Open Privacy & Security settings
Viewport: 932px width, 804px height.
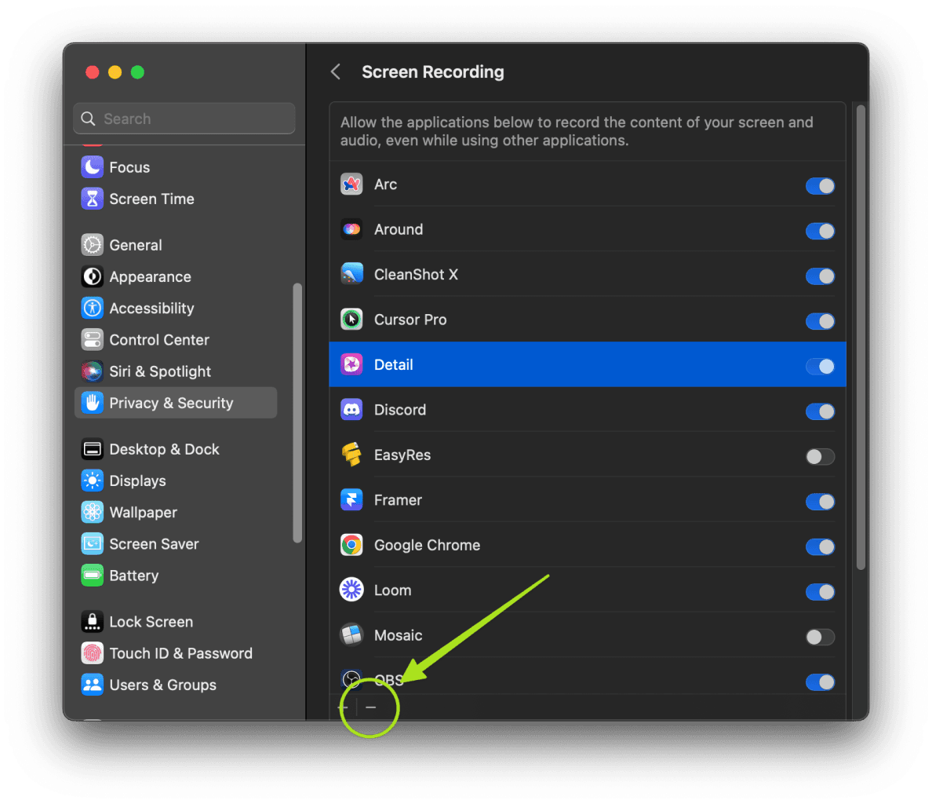[176, 403]
